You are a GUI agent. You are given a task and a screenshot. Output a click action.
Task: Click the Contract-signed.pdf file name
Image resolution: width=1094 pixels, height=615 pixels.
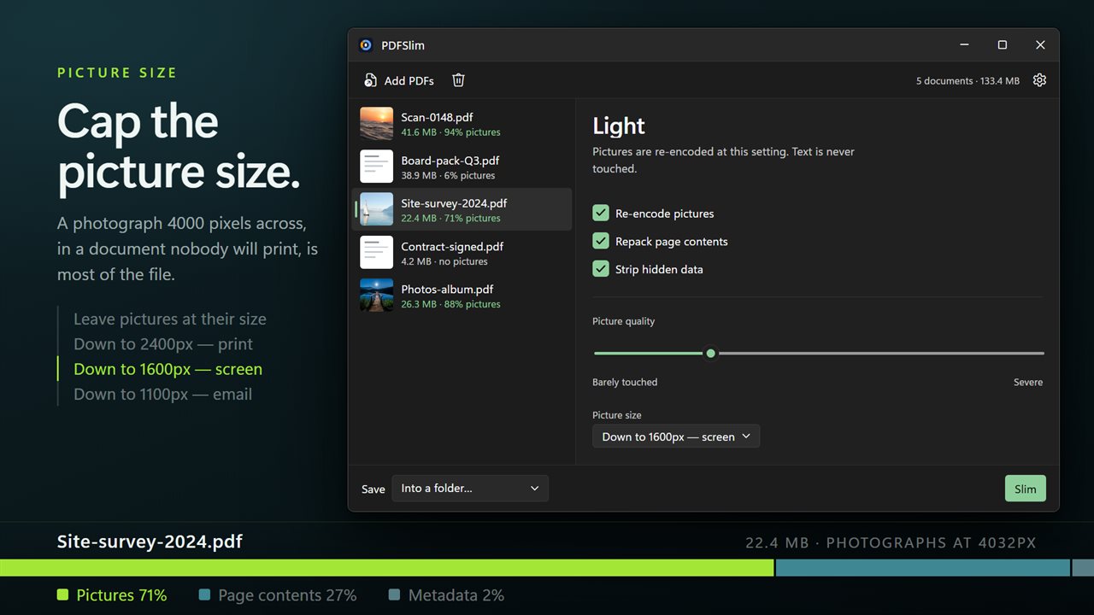(452, 247)
